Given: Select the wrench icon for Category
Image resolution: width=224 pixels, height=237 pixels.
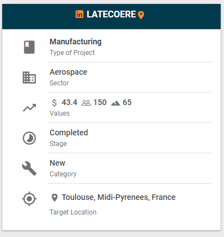Looking at the screenshot, I should tap(29, 168).
